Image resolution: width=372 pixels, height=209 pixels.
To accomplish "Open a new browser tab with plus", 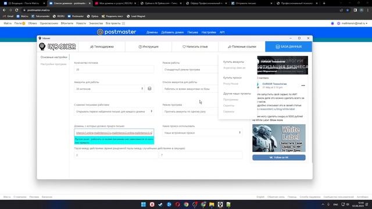I will pyautogui.click(x=324, y=3).
